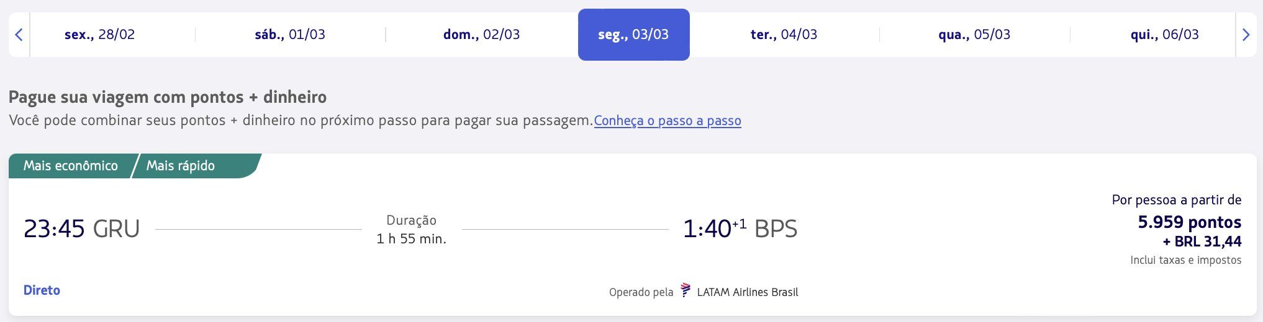Select the sex., 28/02 date tab
1263x322 pixels.
100,35
